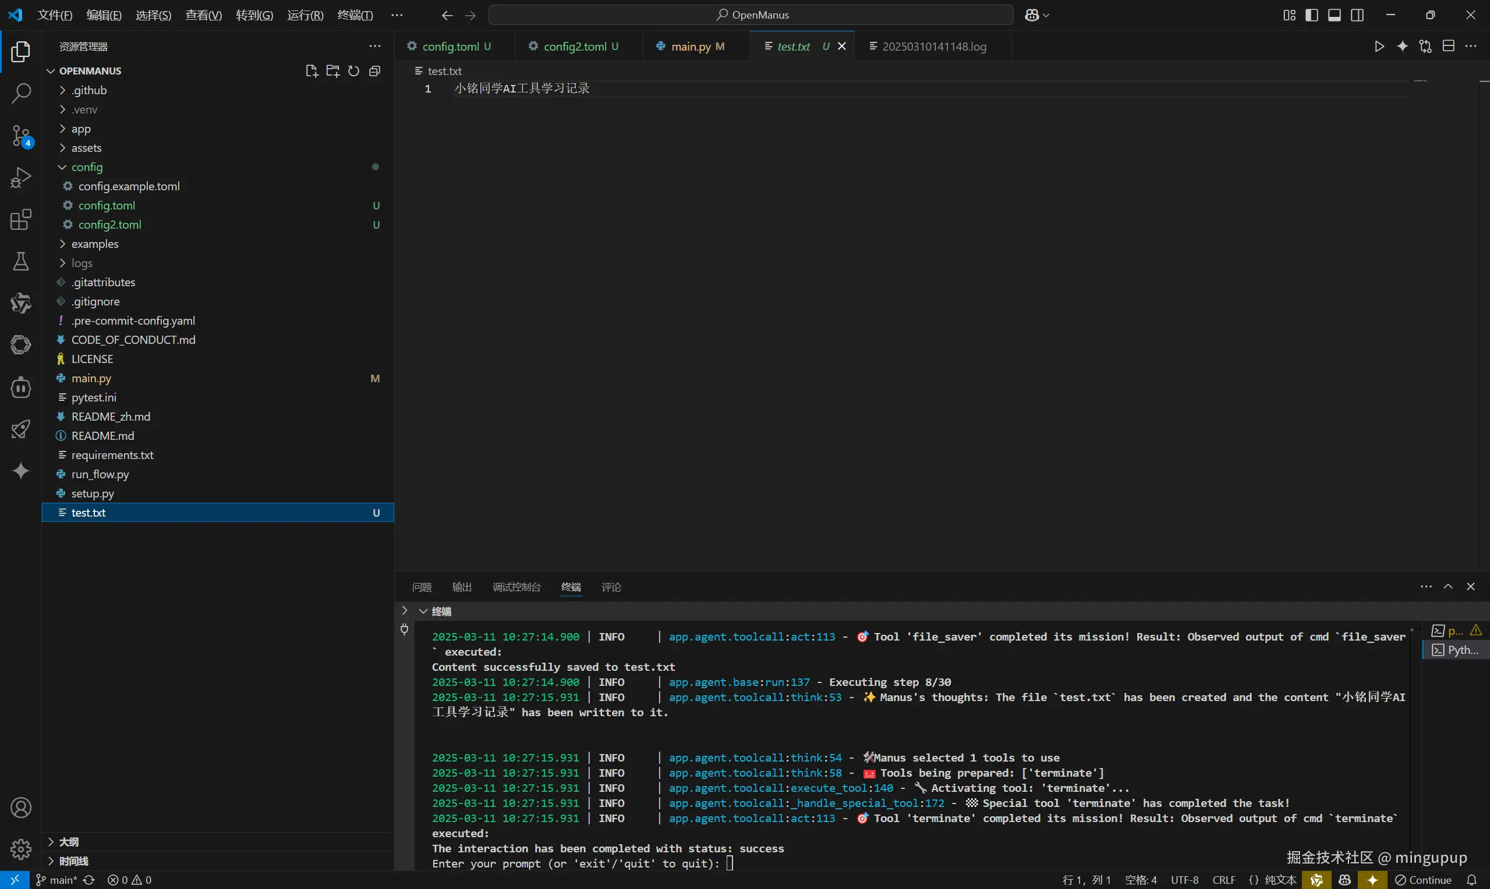Image resolution: width=1490 pixels, height=889 pixels.
Task: Open the Search view in activity bar
Action: click(x=21, y=94)
